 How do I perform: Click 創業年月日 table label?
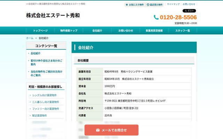(x=84, y=72)
